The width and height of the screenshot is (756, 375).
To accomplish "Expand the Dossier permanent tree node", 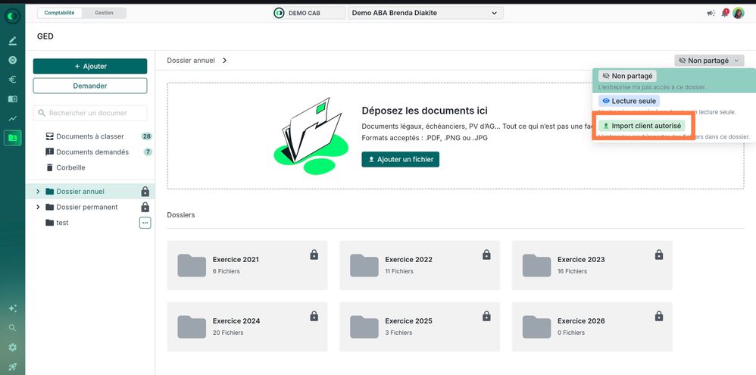I will click(38, 207).
